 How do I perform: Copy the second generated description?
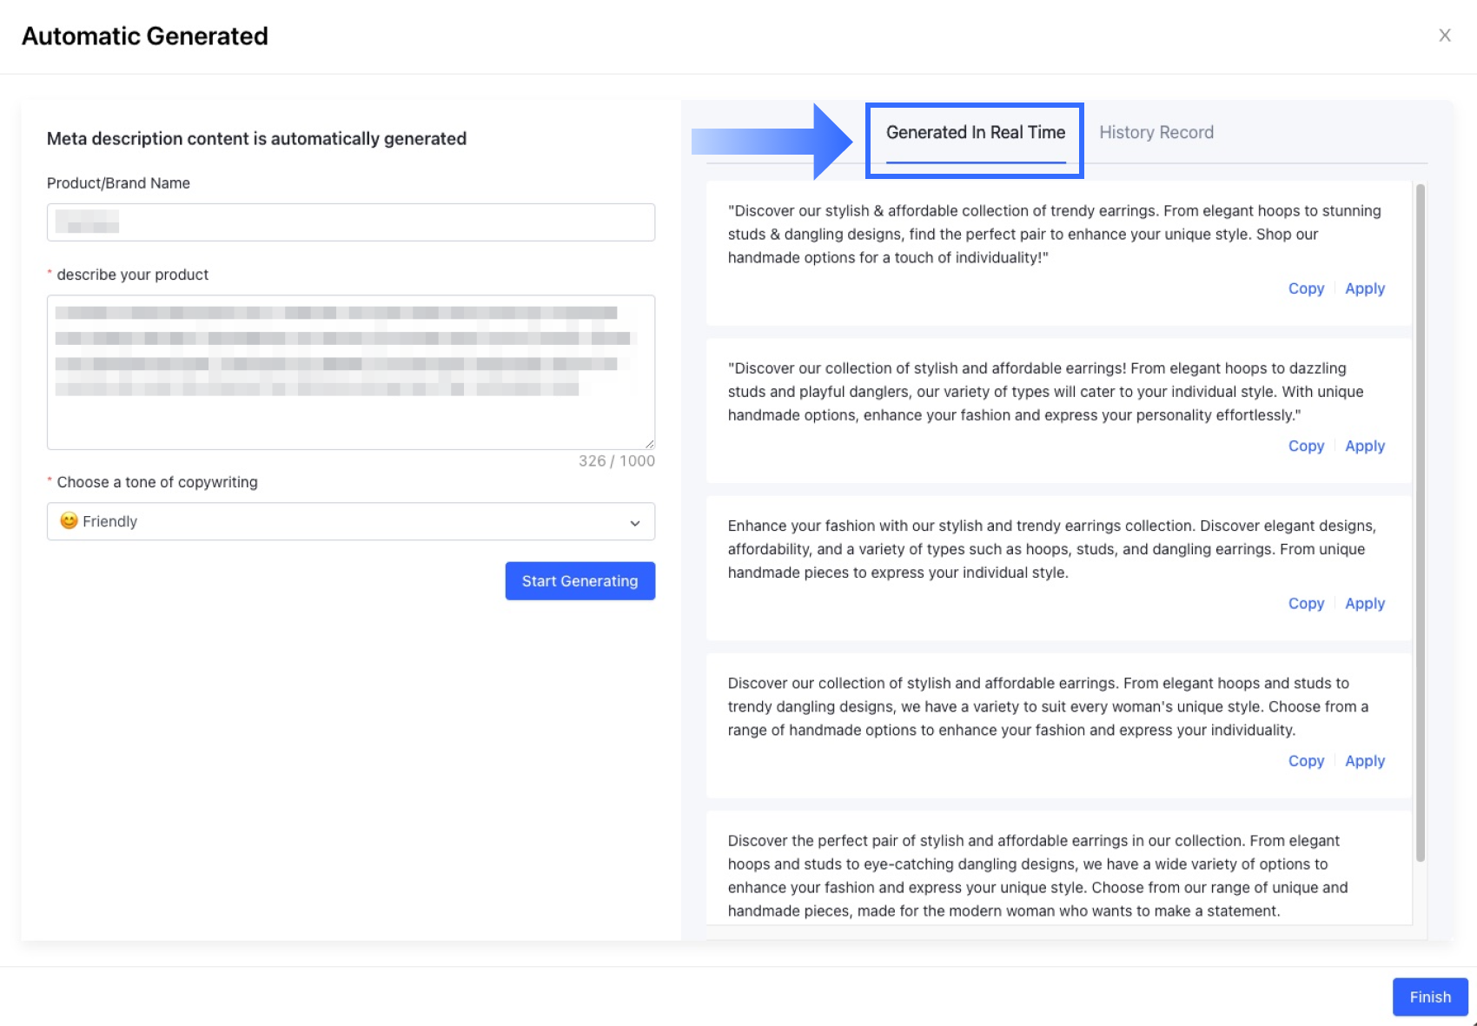pyautogui.click(x=1306, y=446)
